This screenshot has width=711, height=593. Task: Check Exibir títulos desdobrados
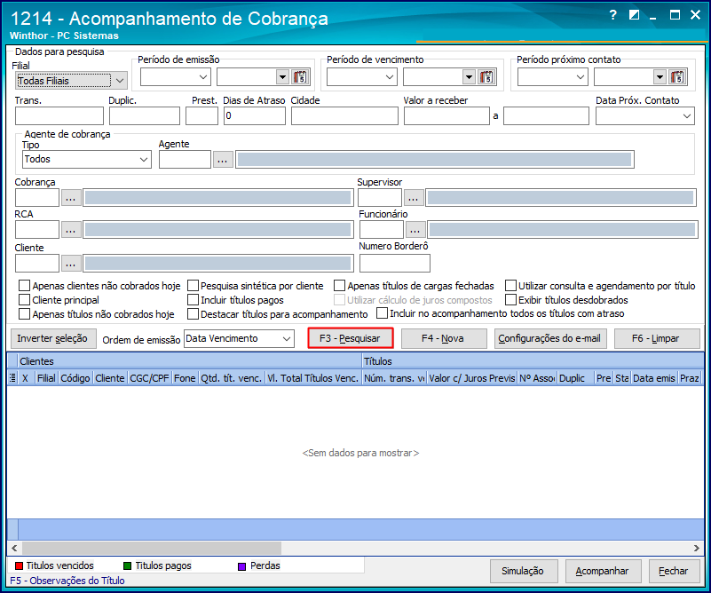pos(511,300)
